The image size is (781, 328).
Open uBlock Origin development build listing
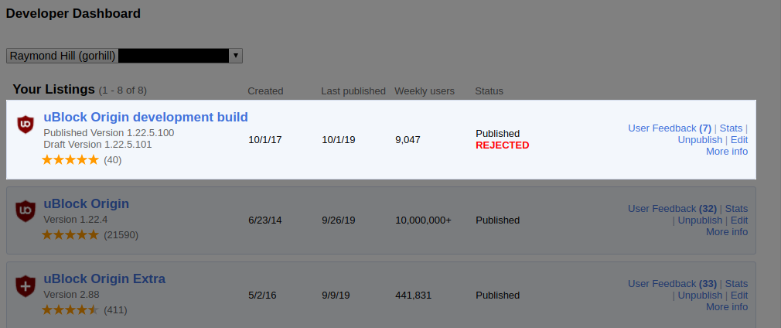click(145, 118)
